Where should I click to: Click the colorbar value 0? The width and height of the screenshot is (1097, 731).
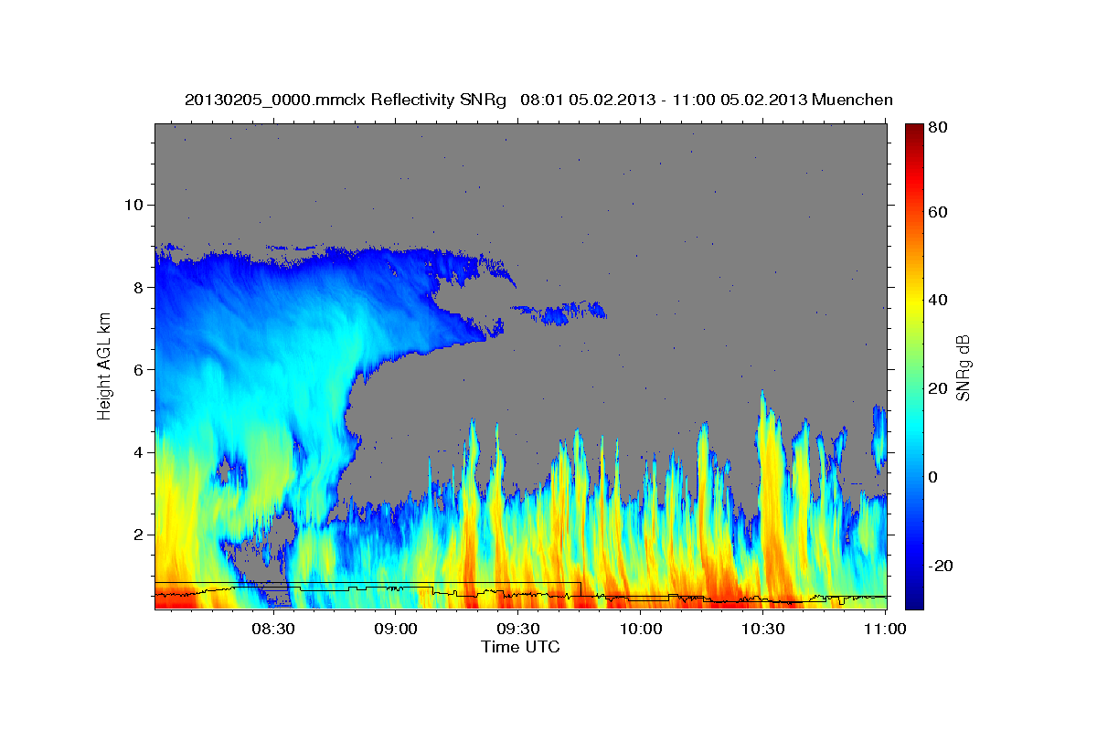pyautogui.click(x=934, y=477)
